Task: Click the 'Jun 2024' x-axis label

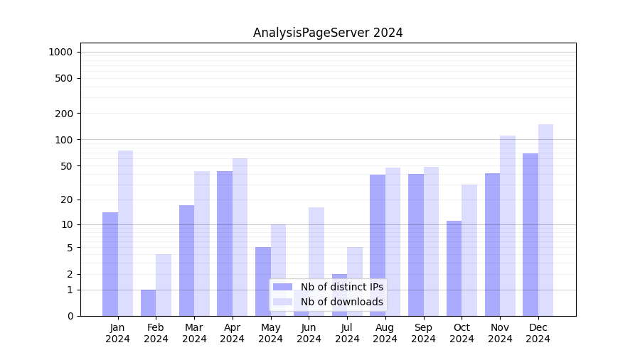Action: tap(309, 333)
